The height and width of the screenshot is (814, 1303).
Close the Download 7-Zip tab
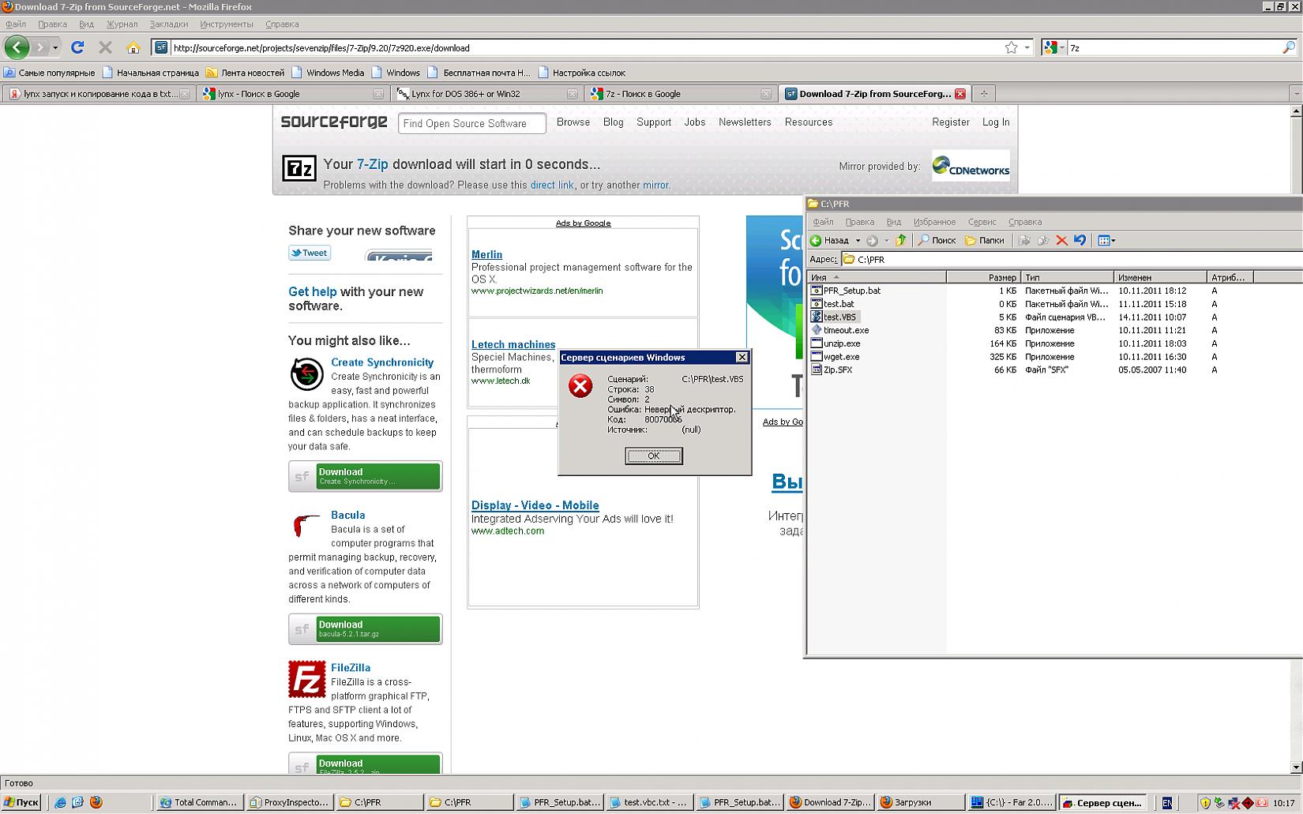point(960,94)
